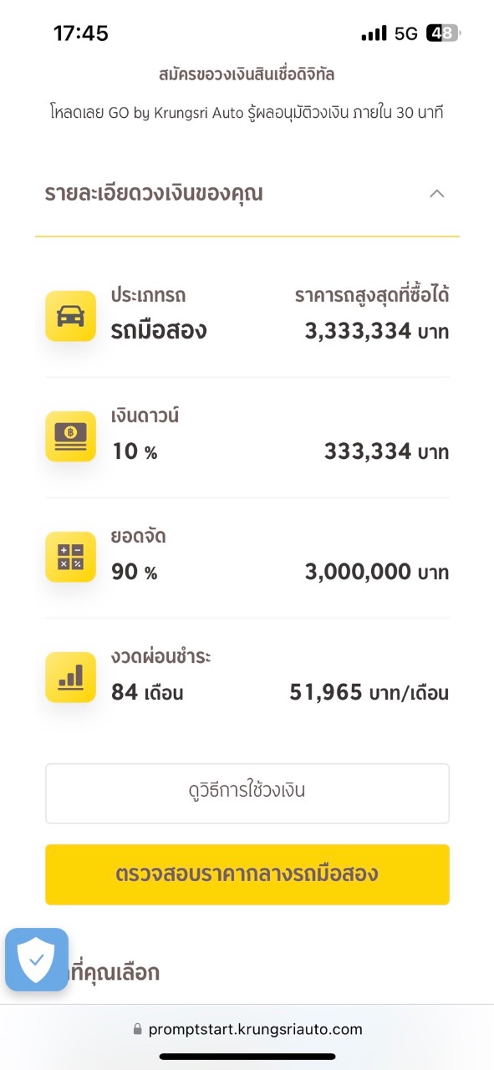Tap ตรวจสอบราคากลางรถมือสอง yellow button

247,874
